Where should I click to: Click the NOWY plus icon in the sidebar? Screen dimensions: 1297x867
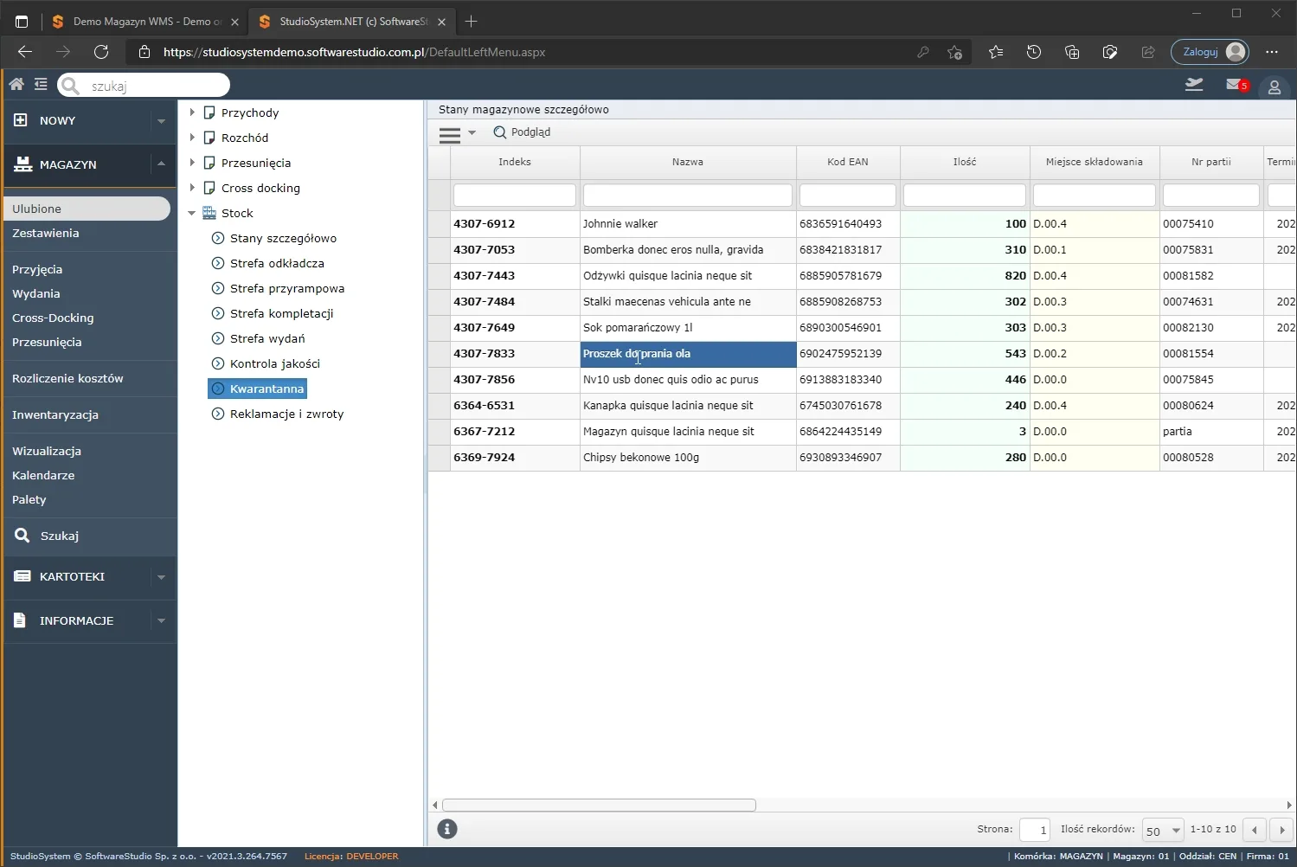click(x=21, y=120)
